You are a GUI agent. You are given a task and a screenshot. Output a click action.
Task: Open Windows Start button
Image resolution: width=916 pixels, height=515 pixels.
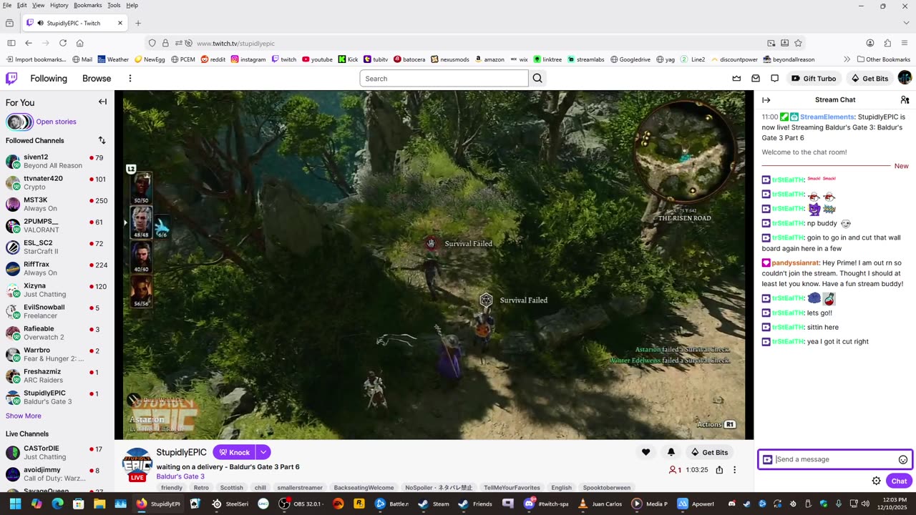tap(15, 504)
